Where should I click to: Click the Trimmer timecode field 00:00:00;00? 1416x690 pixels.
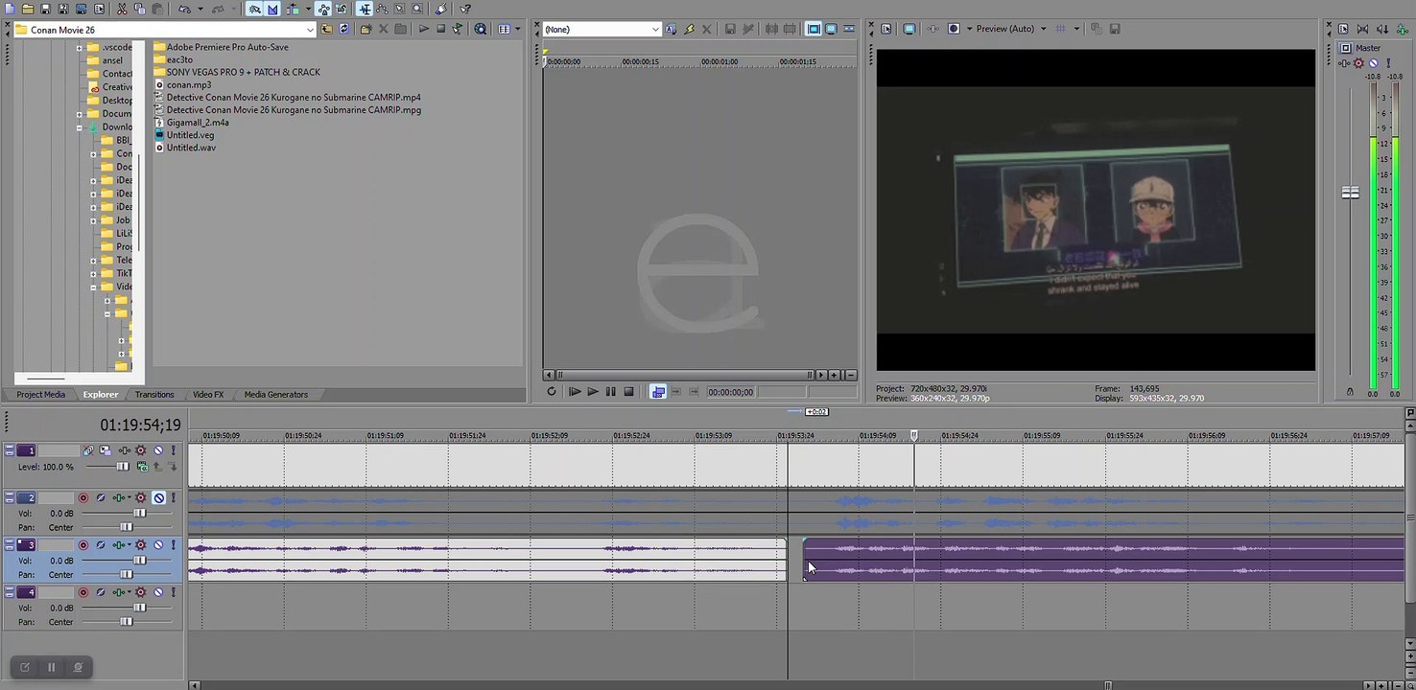point(730,392)
